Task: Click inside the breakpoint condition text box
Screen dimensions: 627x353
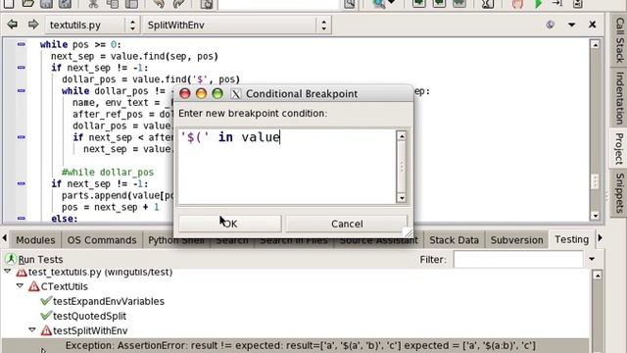Action: tap(287, 166)
